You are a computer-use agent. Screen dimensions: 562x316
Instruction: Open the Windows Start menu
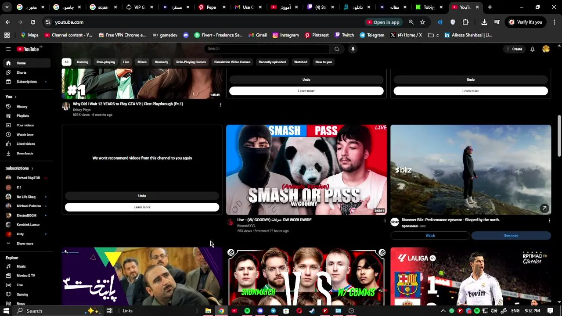tap(7, 311)
